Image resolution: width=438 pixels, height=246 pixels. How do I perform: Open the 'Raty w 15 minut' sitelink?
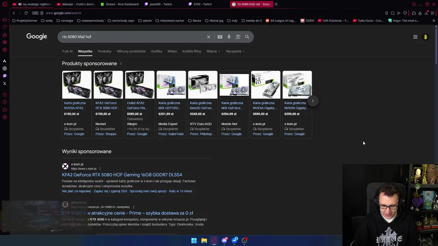[180, 191]
